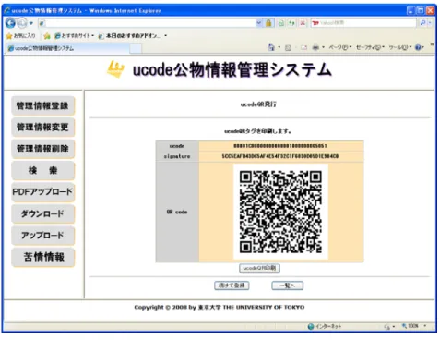Click the feeds icon in command bar
The width and height of the screenshot is (440, 341).
point(288,48)
